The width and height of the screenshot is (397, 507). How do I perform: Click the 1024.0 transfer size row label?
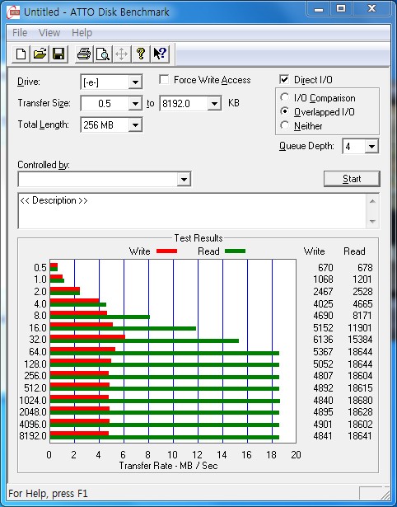33,401
